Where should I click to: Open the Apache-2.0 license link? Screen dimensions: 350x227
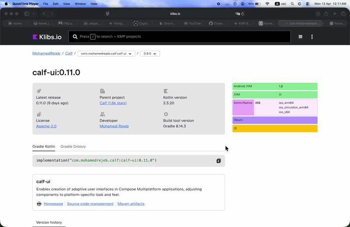click(x=46, y=126)
